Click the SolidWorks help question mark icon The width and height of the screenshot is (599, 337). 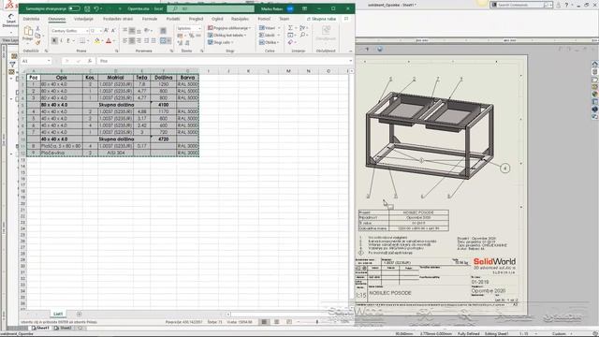coord(566,5)
